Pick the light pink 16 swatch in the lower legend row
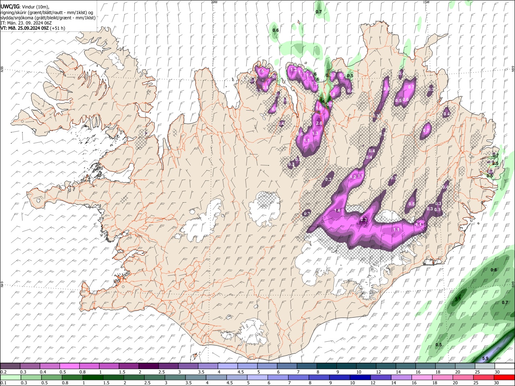Image resolution: width=515 pixels, height=386 pixels. pyautogui.click(x=421, y=377)
